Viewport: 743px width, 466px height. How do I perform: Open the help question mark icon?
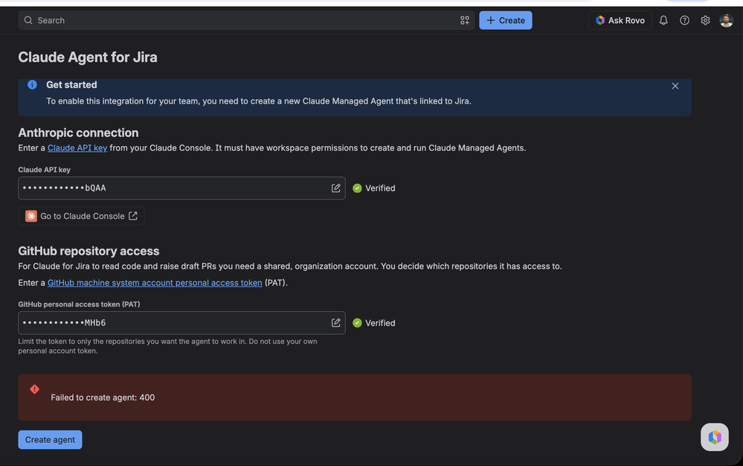click(x=684, y=20)
